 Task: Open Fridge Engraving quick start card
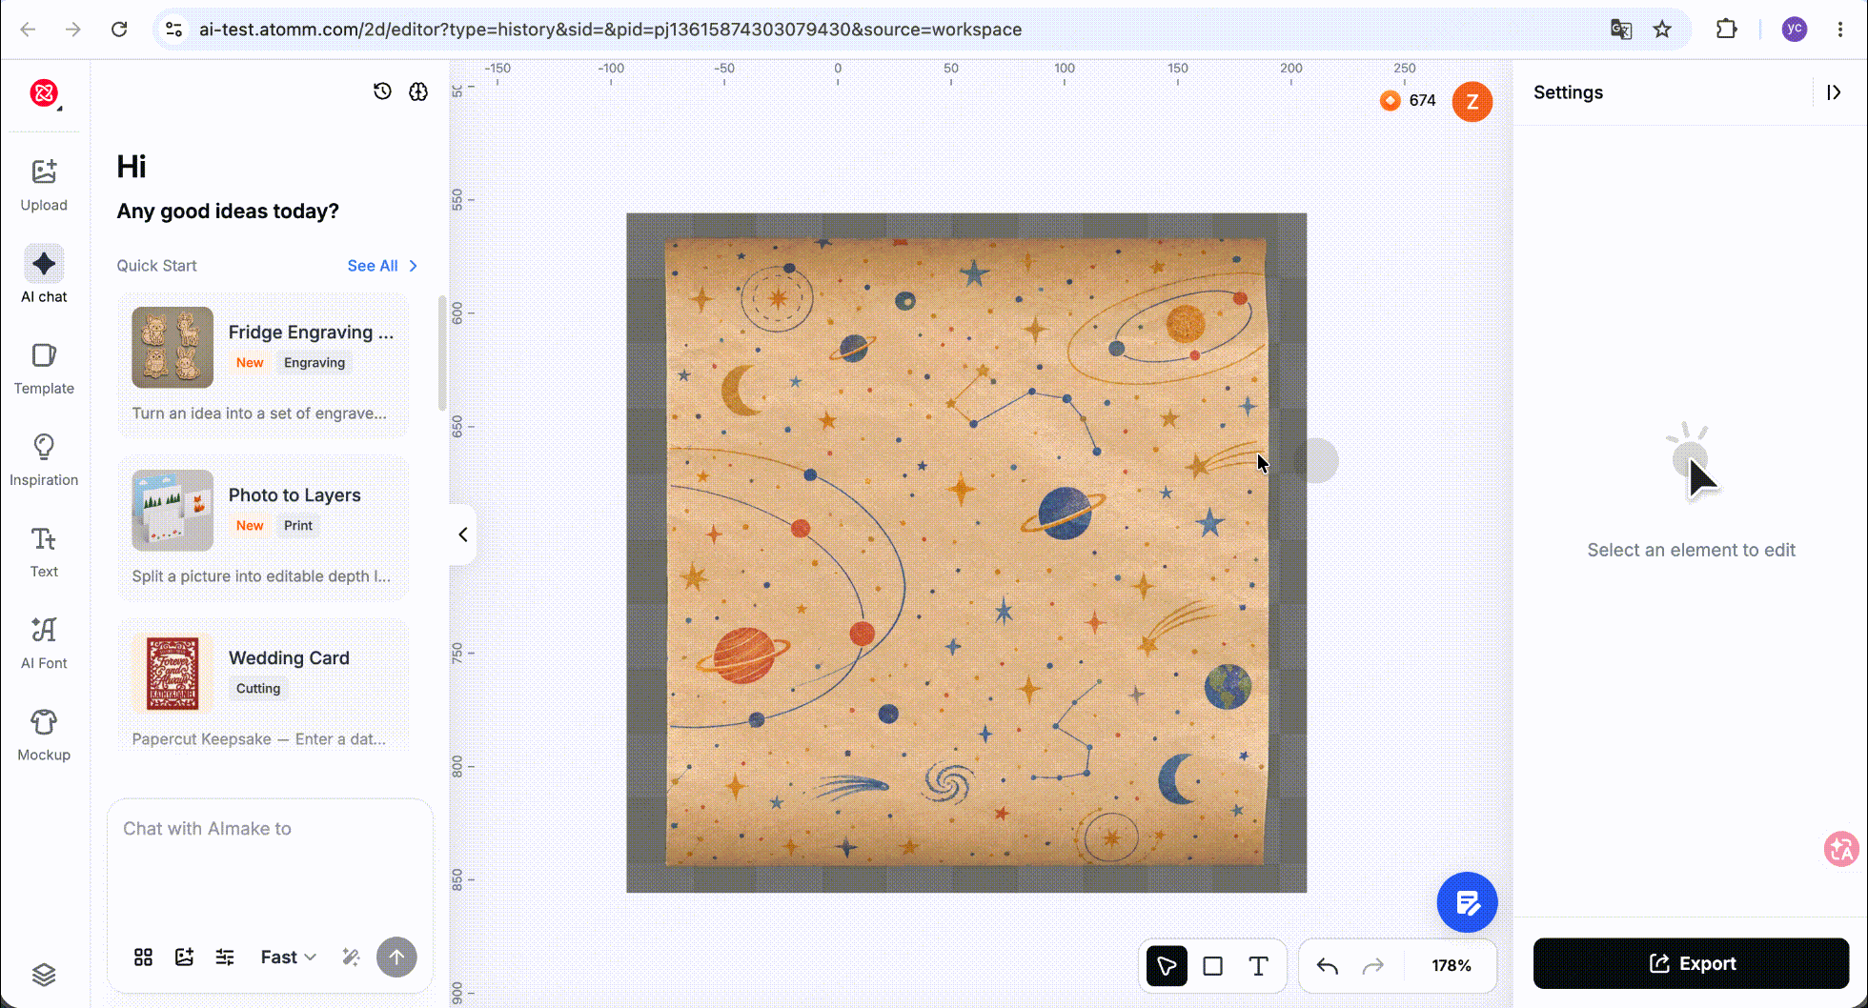tap(263, 365)
